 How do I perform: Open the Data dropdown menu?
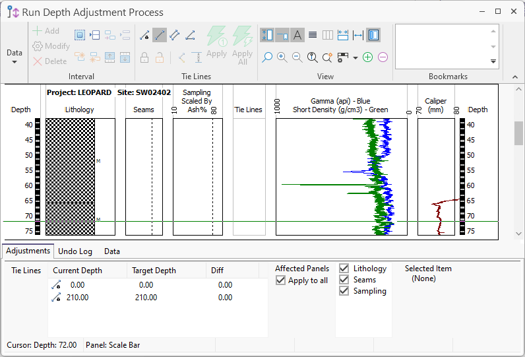[x=15, y=57]
